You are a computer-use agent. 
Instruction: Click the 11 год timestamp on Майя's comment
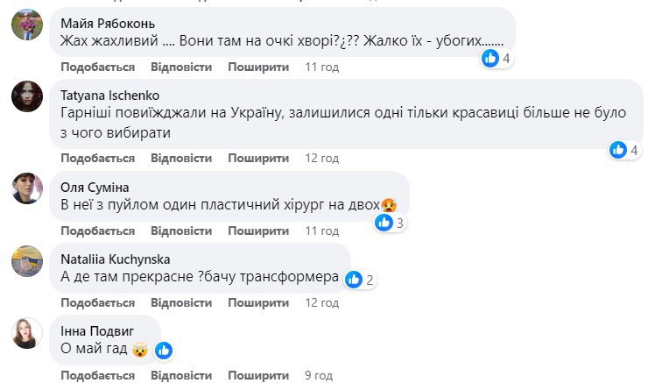coord(322,67)
